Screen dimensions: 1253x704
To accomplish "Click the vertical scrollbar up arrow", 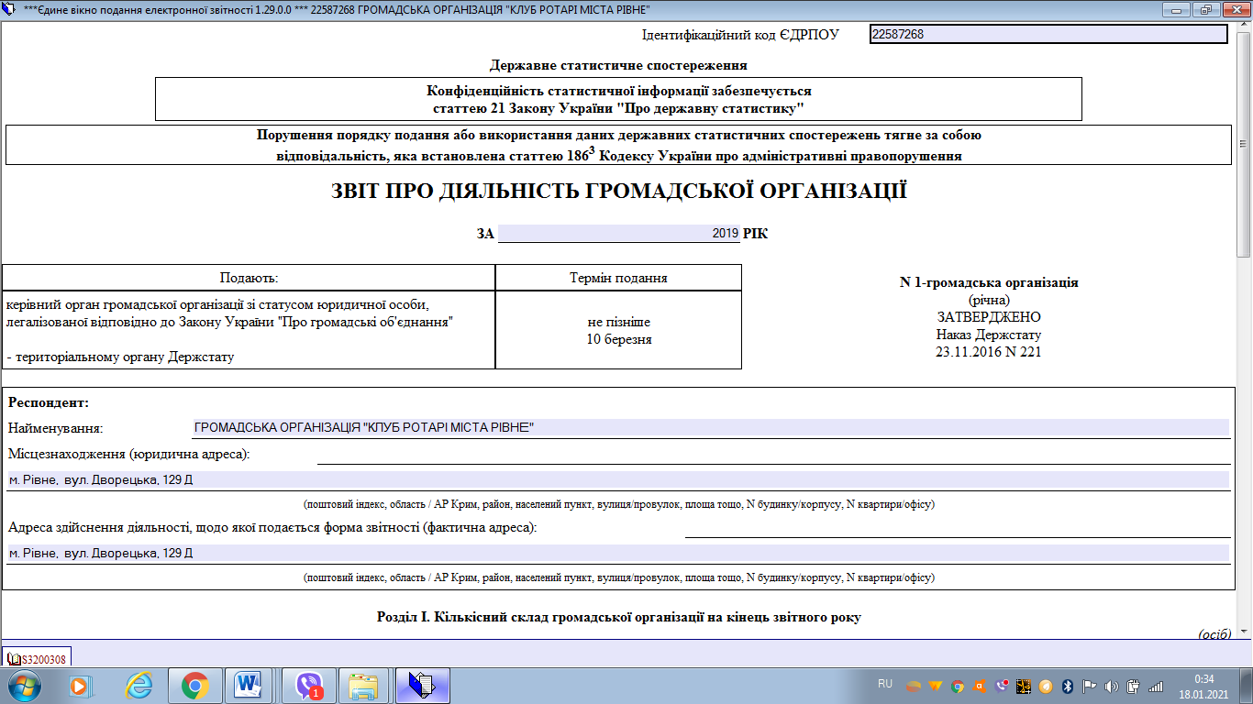I will (1245, 28).
